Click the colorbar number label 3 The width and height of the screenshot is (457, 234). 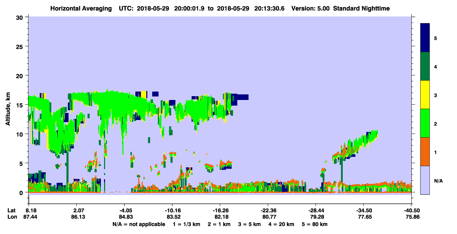point(436,95)
